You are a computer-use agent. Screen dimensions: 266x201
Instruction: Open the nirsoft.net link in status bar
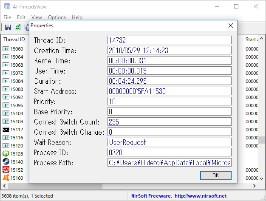click(201, 196)
